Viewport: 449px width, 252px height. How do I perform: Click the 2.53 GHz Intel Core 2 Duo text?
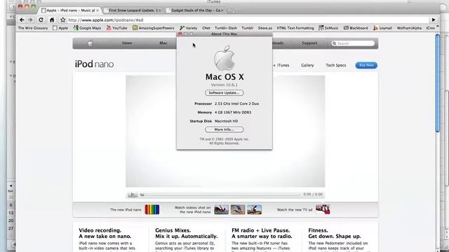[237, 104]
